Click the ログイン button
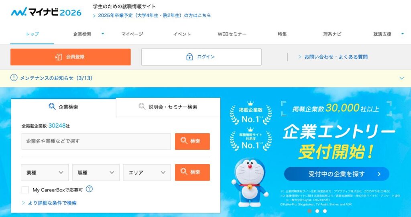This screenshot has height=217, width=411. pyautogui.click(x=201, y=57)
